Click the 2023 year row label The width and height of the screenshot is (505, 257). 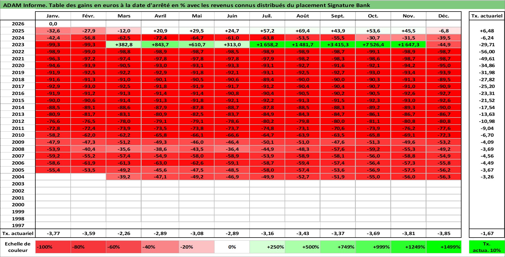pos(18,45)
